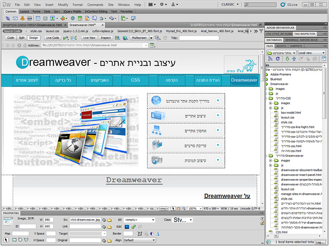
Task: Open the Align Default dropdown
Action: point(139,240)
